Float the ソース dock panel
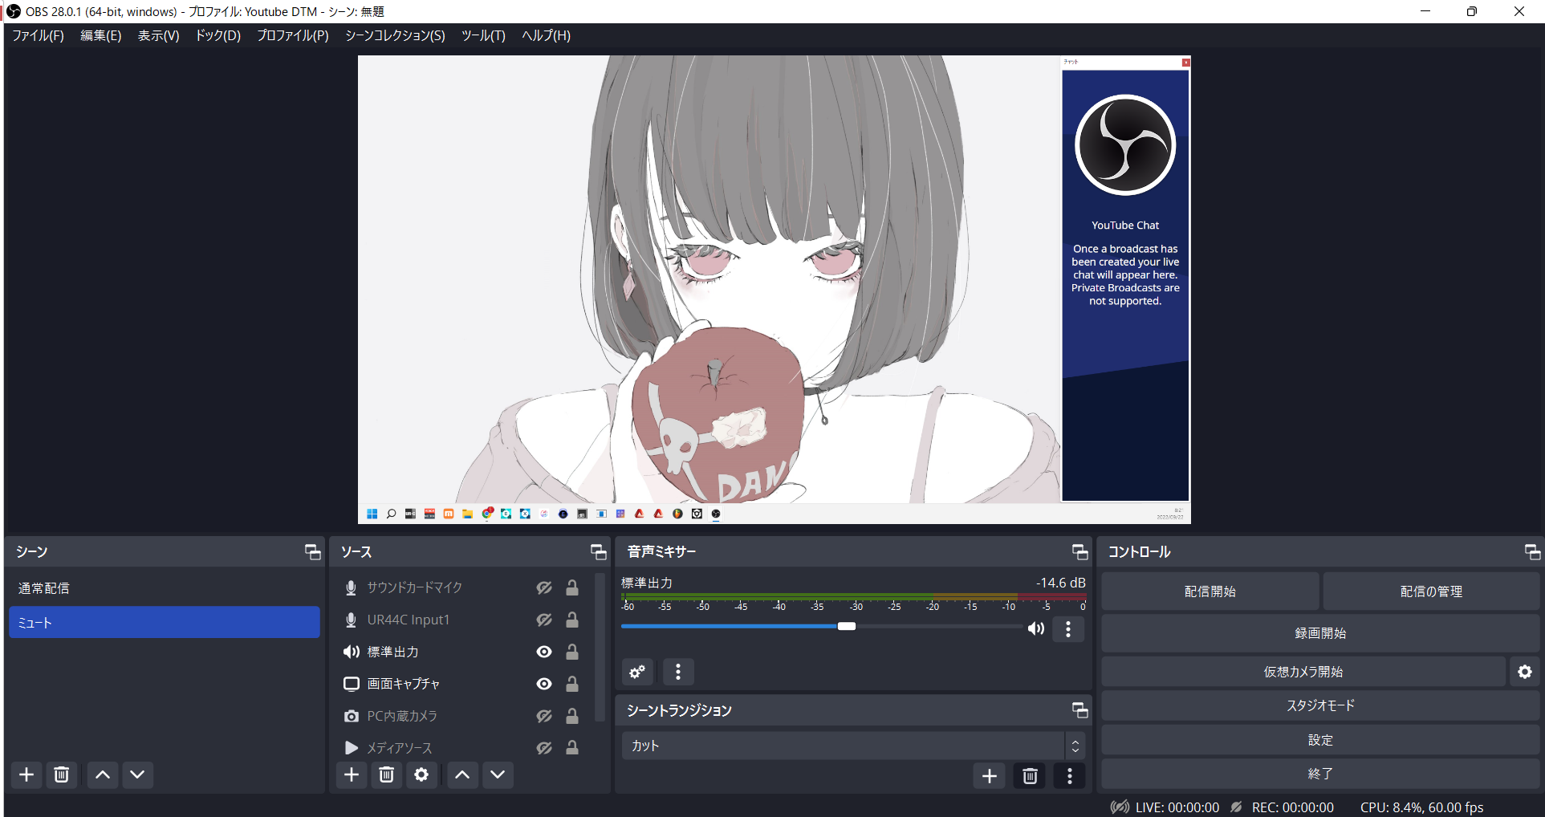Screen dimensions: 1545x817 [599, 551]
